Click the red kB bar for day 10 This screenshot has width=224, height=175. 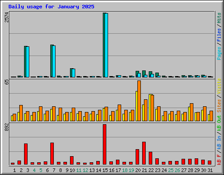click(x=72, y=161)
